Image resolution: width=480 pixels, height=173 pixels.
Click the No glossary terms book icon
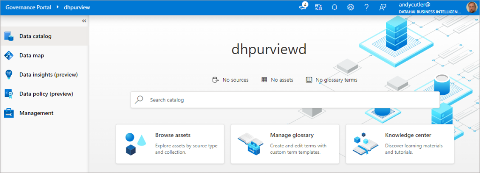[x=309, y=80]
